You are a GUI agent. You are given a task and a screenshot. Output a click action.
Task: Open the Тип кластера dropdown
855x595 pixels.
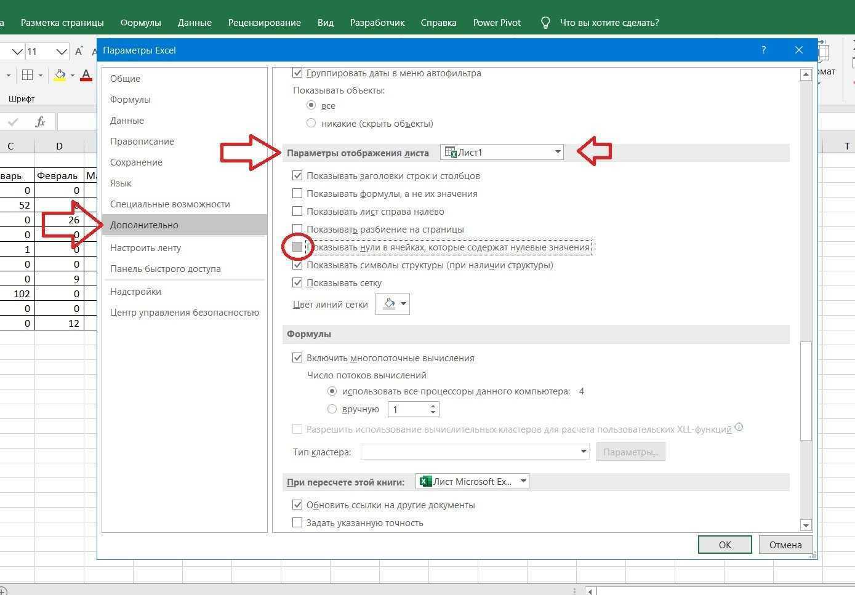583,451
